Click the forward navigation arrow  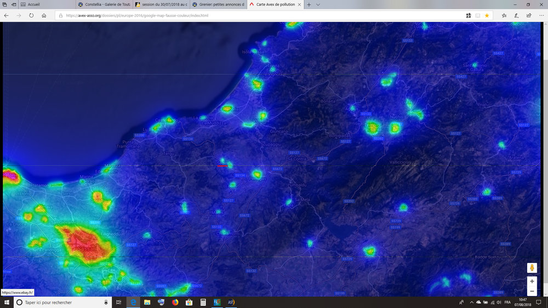19,15
